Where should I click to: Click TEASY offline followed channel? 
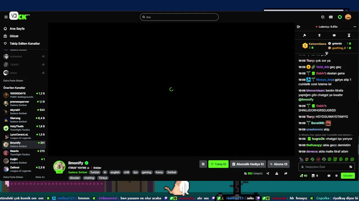click(24, 64)
